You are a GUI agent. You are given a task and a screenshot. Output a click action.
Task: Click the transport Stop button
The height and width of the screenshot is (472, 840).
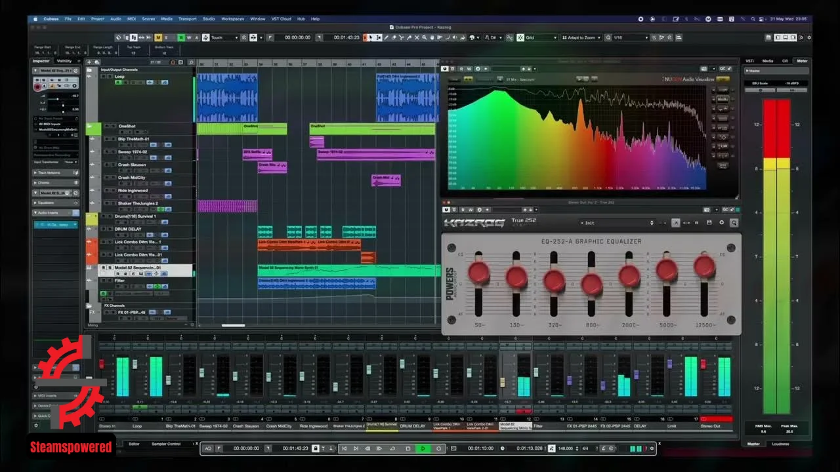(408, 448)
